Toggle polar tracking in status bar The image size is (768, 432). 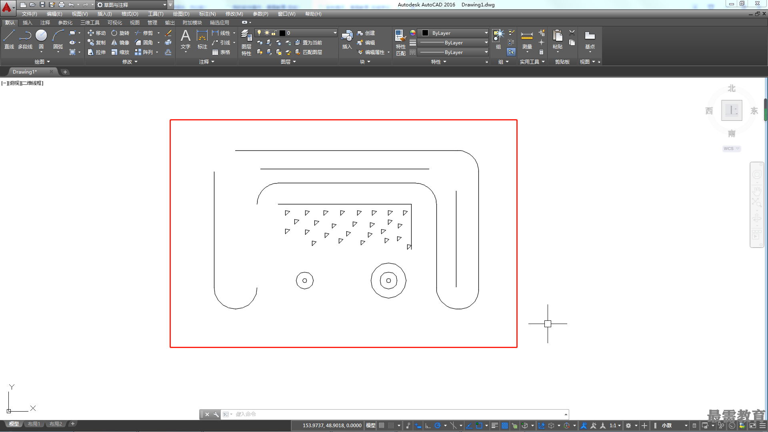[438, 425]
